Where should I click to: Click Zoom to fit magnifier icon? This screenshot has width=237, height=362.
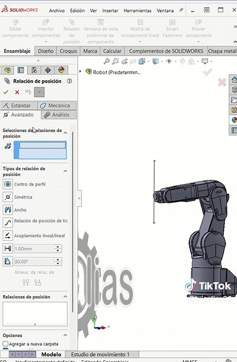point(106,61)
